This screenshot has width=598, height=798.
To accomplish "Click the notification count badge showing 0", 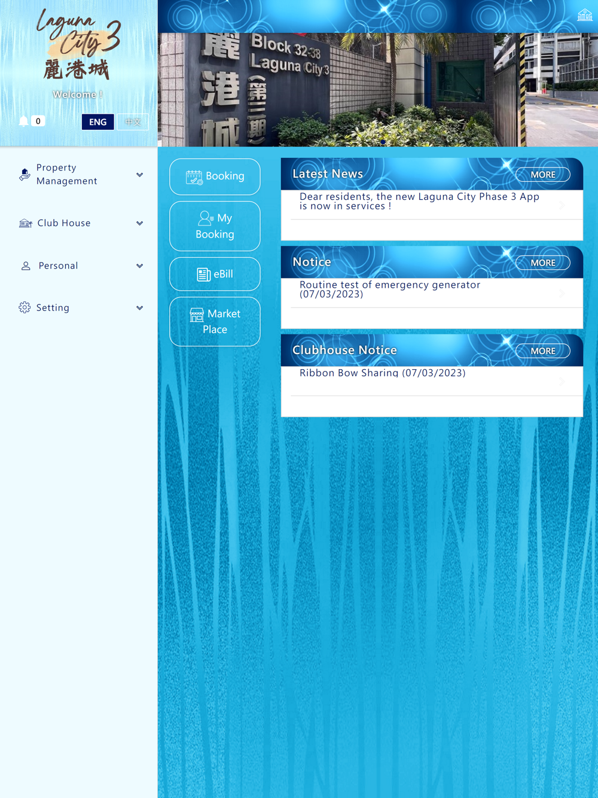I will (38, 121).
